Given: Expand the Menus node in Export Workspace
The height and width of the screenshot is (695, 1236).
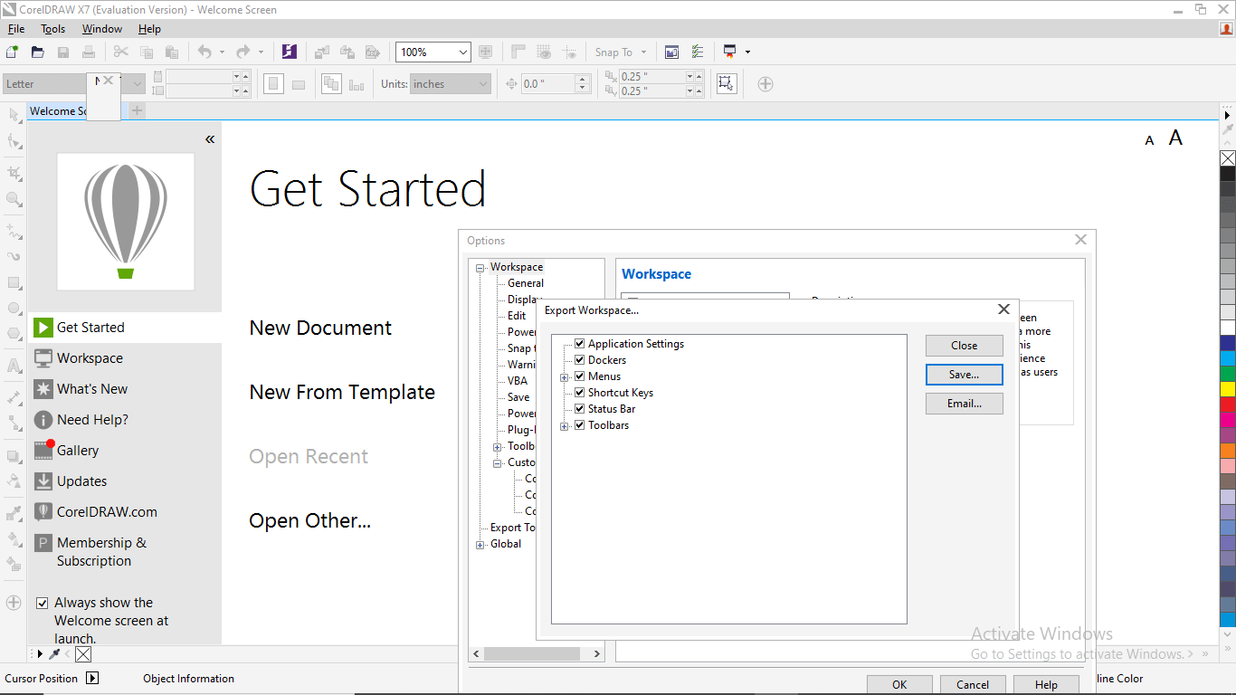Looking at the screenshot, I should pos(565,377).
